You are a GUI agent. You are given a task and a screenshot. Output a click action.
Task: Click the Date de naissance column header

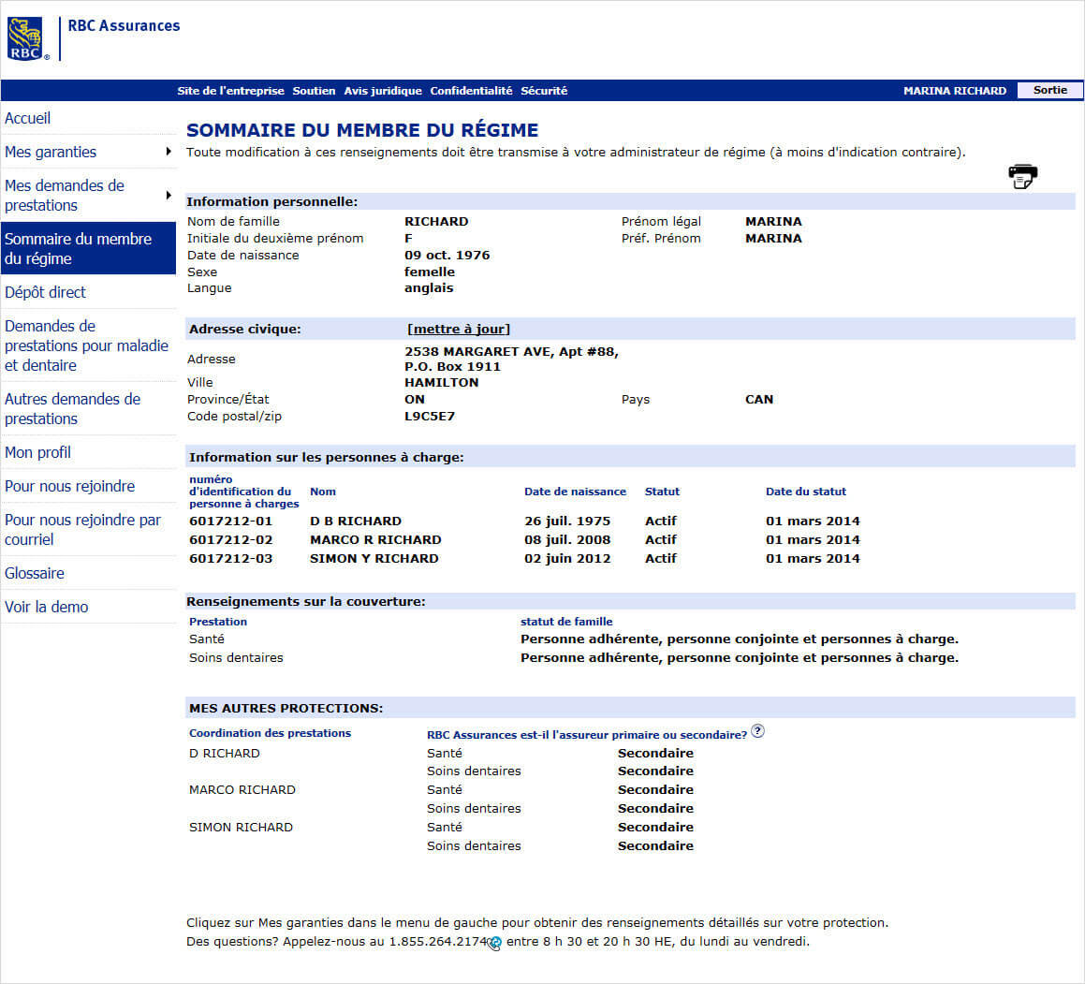tap(575, 492)
